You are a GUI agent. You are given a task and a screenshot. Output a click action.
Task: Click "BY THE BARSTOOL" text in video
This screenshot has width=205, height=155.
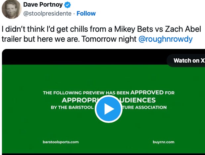[x=72, y=107]
